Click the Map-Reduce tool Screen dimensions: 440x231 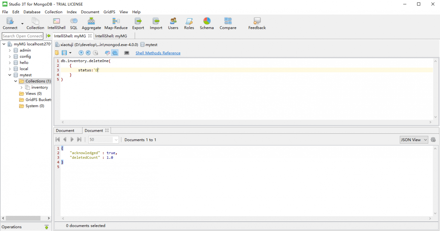116,23
